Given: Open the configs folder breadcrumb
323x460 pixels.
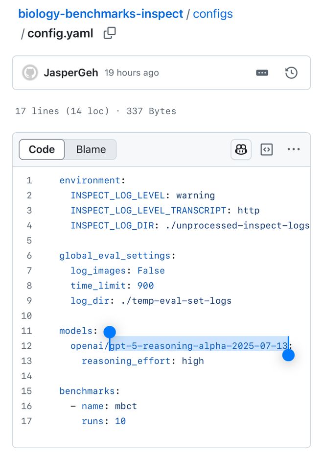Looking at the screenshot, I should pyautogui.click(x=213, y=14).
